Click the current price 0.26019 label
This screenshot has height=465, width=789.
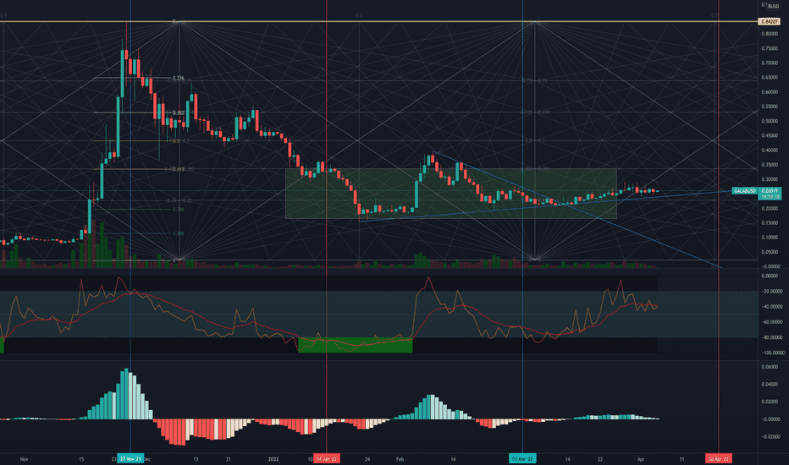pyautogui.click(x=770, y=191)
